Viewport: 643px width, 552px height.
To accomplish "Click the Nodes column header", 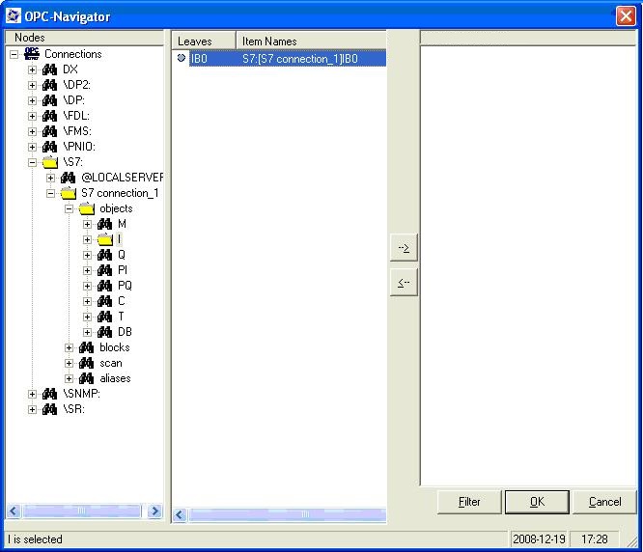I will click(84, 38).
